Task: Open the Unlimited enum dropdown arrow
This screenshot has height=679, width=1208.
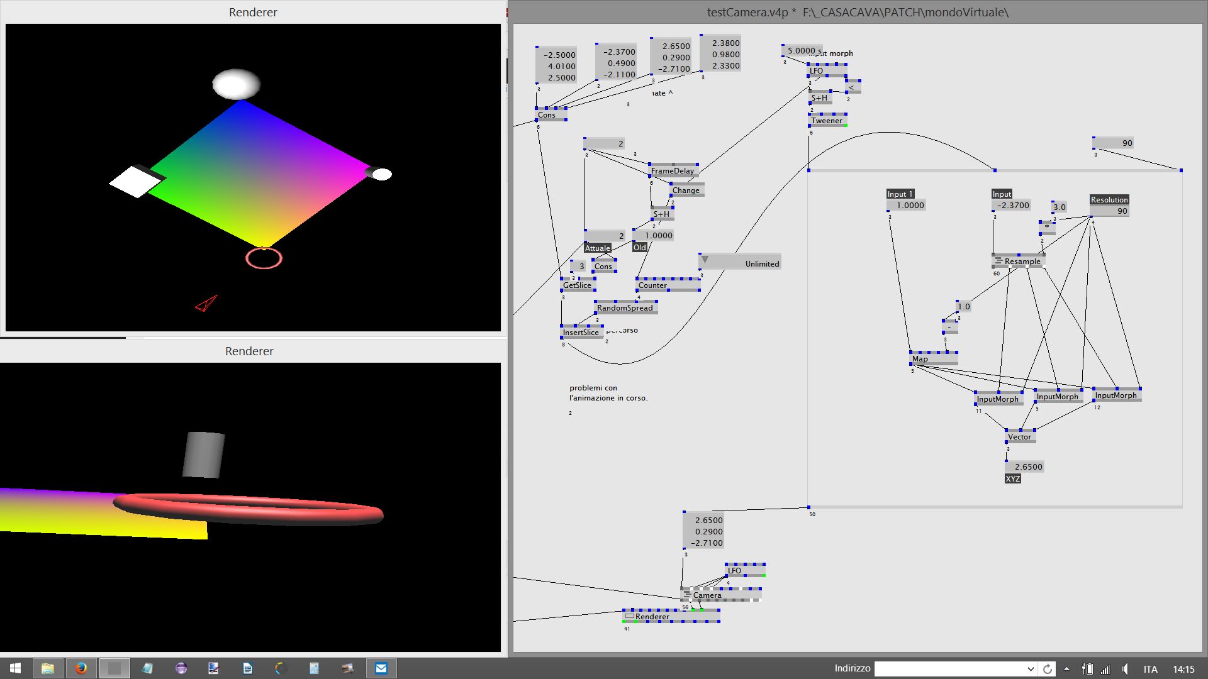Action: [x=705, y=260]
